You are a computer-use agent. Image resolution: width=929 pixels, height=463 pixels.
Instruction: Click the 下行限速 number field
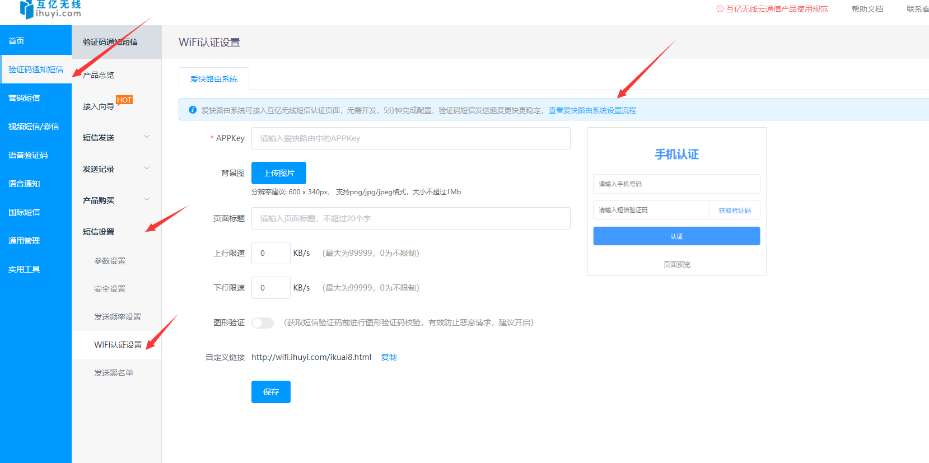[271, 288]
